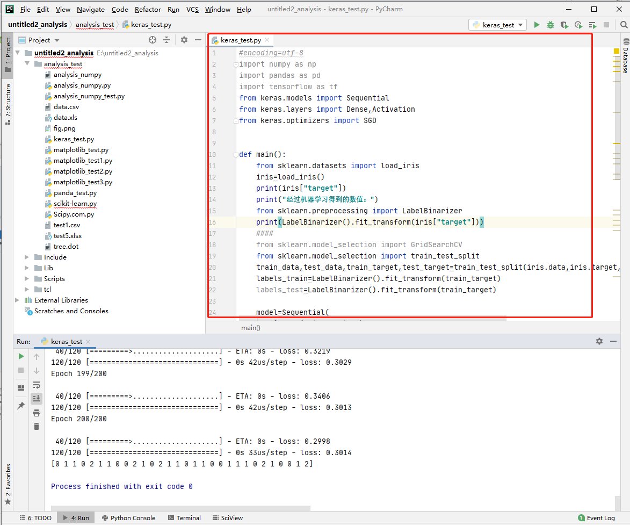Click yellow inspection indicator in editor
Screen dimensions: 630x525
point(617,51)
